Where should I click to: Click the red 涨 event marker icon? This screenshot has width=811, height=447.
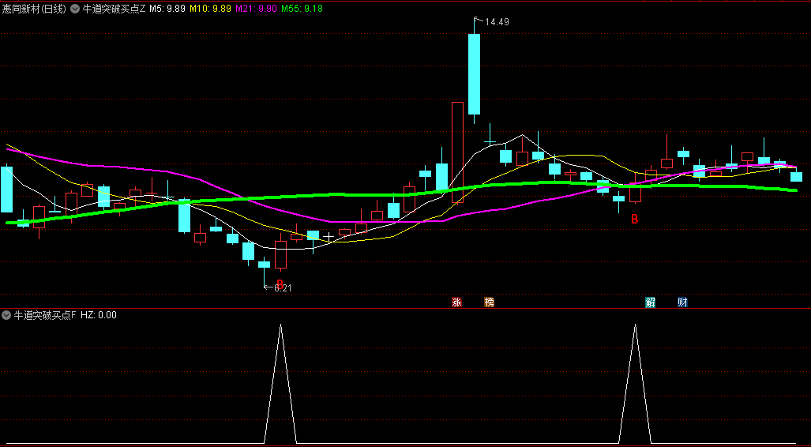coord(456,302)
